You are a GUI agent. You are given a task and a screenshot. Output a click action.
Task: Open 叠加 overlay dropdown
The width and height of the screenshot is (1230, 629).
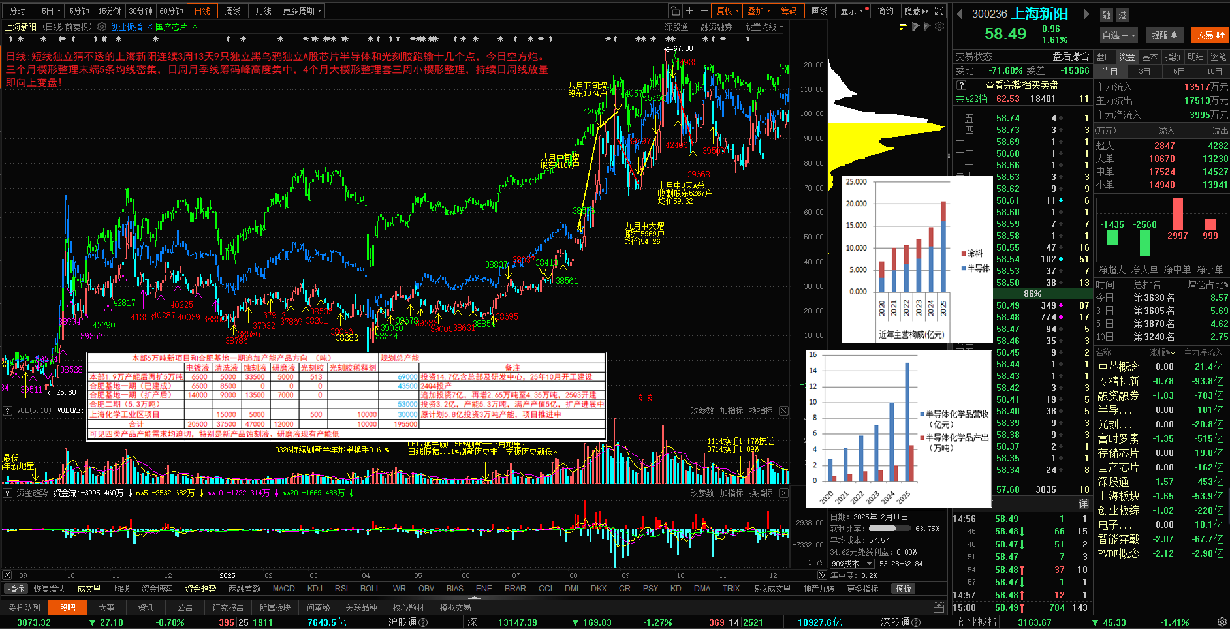pos(759,11)
